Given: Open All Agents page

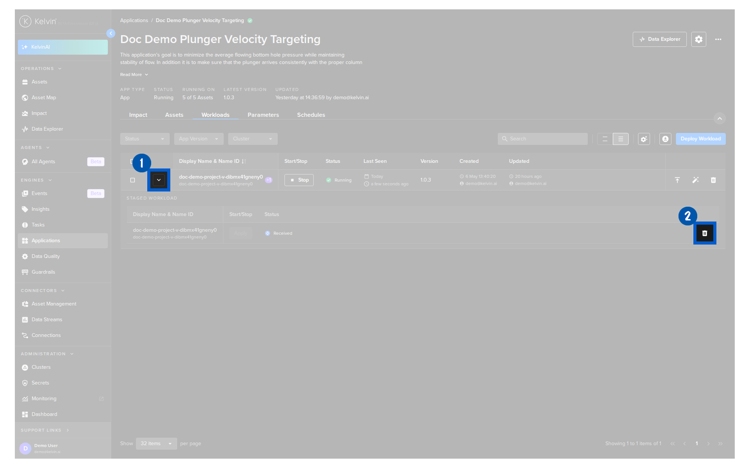Looking at the screenshot, I should [x=62, y=161].
